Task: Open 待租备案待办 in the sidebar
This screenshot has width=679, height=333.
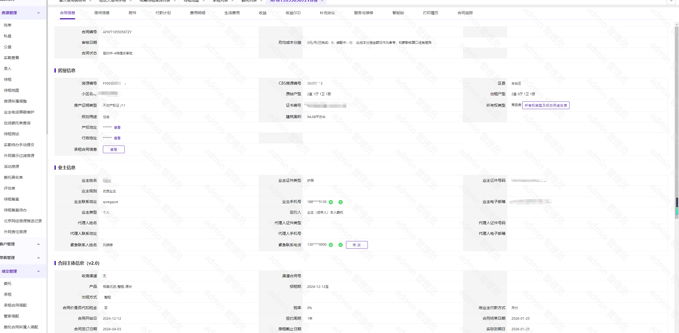Action: tap(15, 210)
